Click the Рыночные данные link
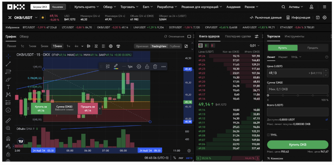Image resolution: width=334 pixels, height=165 pixels. [x=266, y=18]
